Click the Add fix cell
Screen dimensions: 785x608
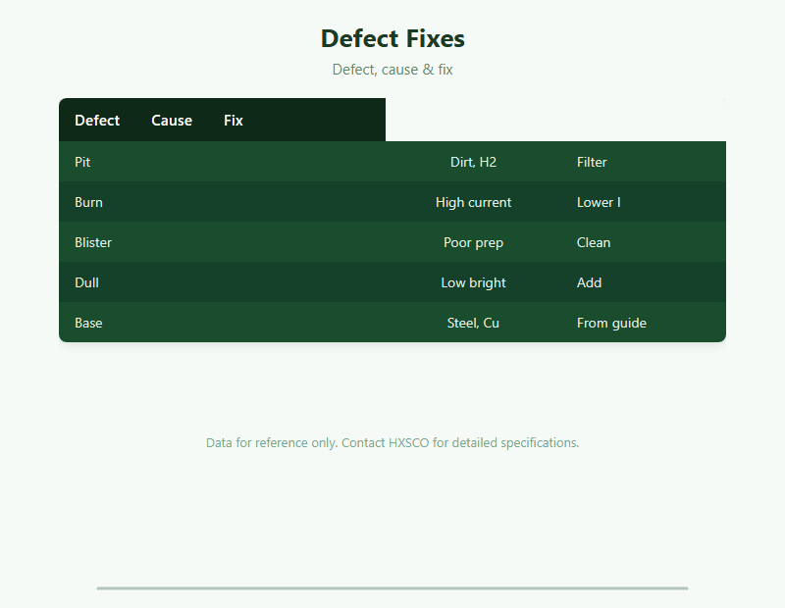pos(644,282)
